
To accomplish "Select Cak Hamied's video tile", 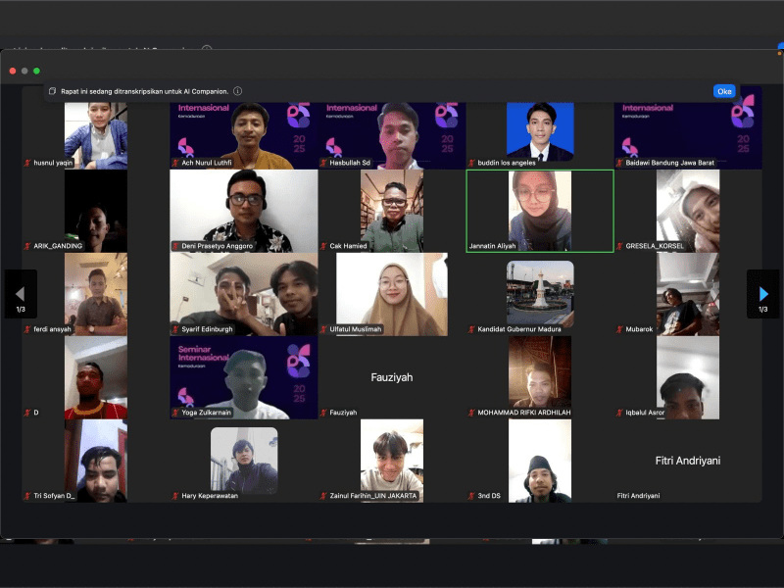I will 392,211.
